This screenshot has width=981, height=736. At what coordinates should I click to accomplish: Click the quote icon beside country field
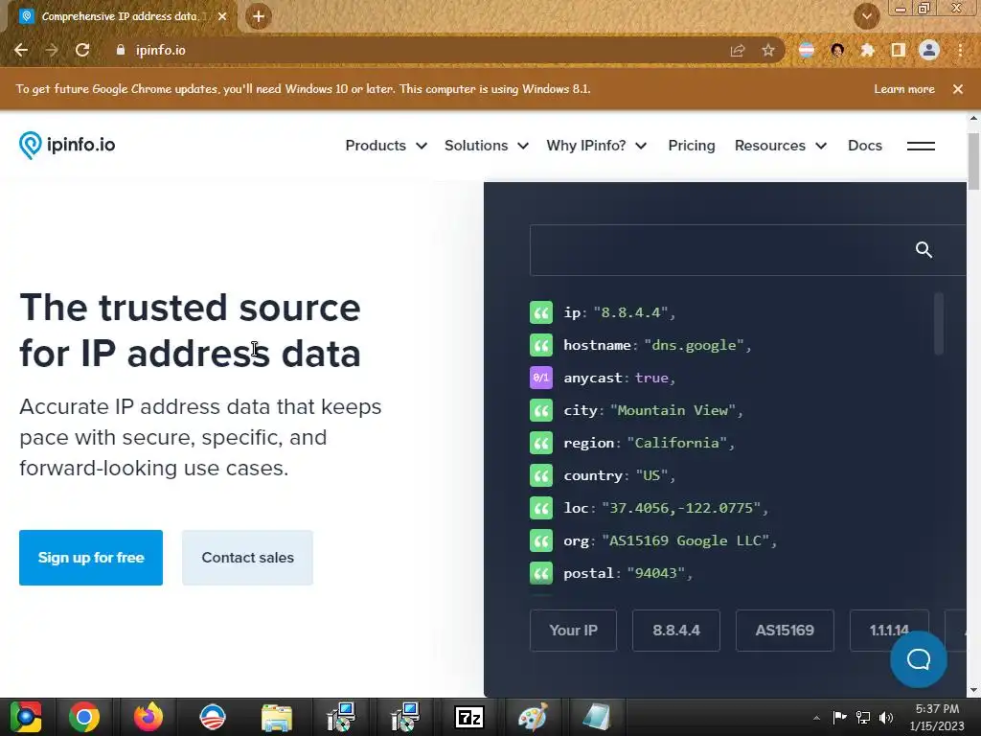tap(541, 475)
